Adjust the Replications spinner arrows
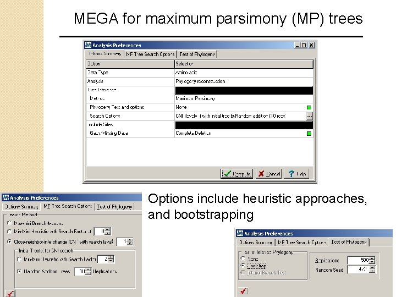Viewport: 396px width, 297px height. 372,260
